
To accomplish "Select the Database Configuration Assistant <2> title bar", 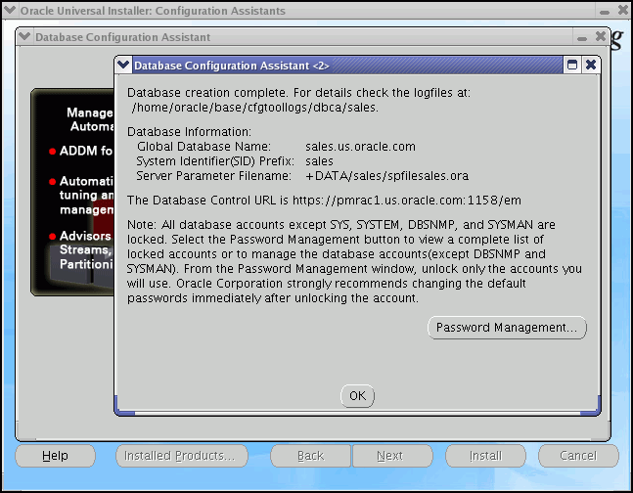I will (342, 65).
